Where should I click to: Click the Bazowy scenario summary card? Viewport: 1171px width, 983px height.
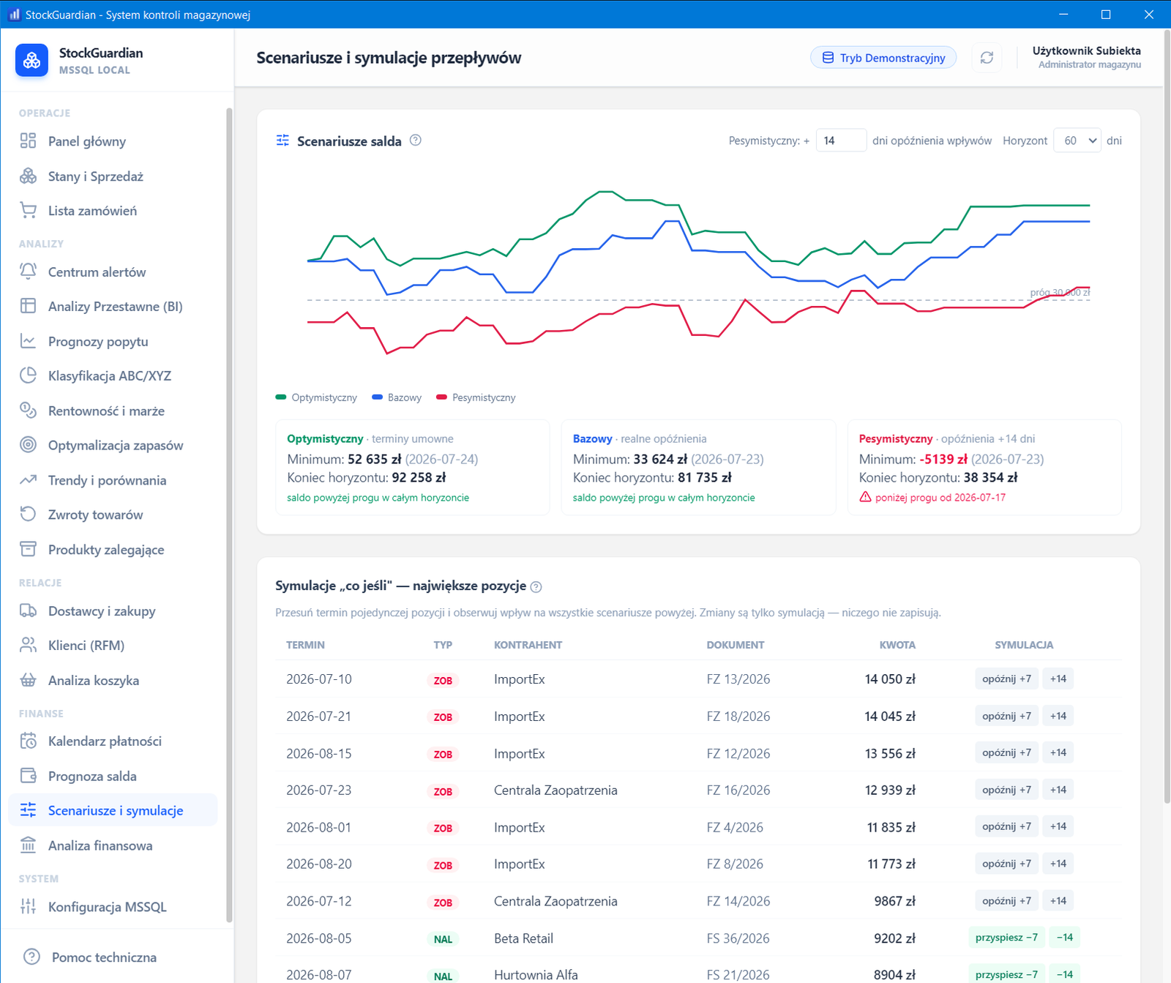click(698, 467)
